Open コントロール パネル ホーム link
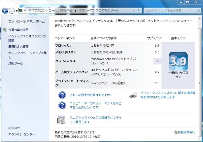 pos(27,21)
